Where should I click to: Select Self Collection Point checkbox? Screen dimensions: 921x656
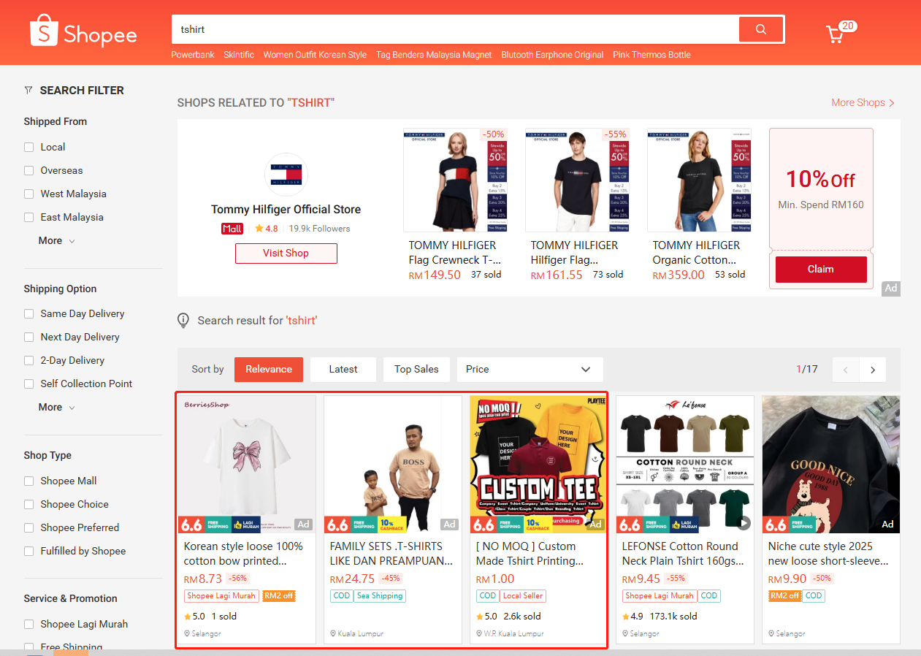pyautogui.click(x=29, y=384)
